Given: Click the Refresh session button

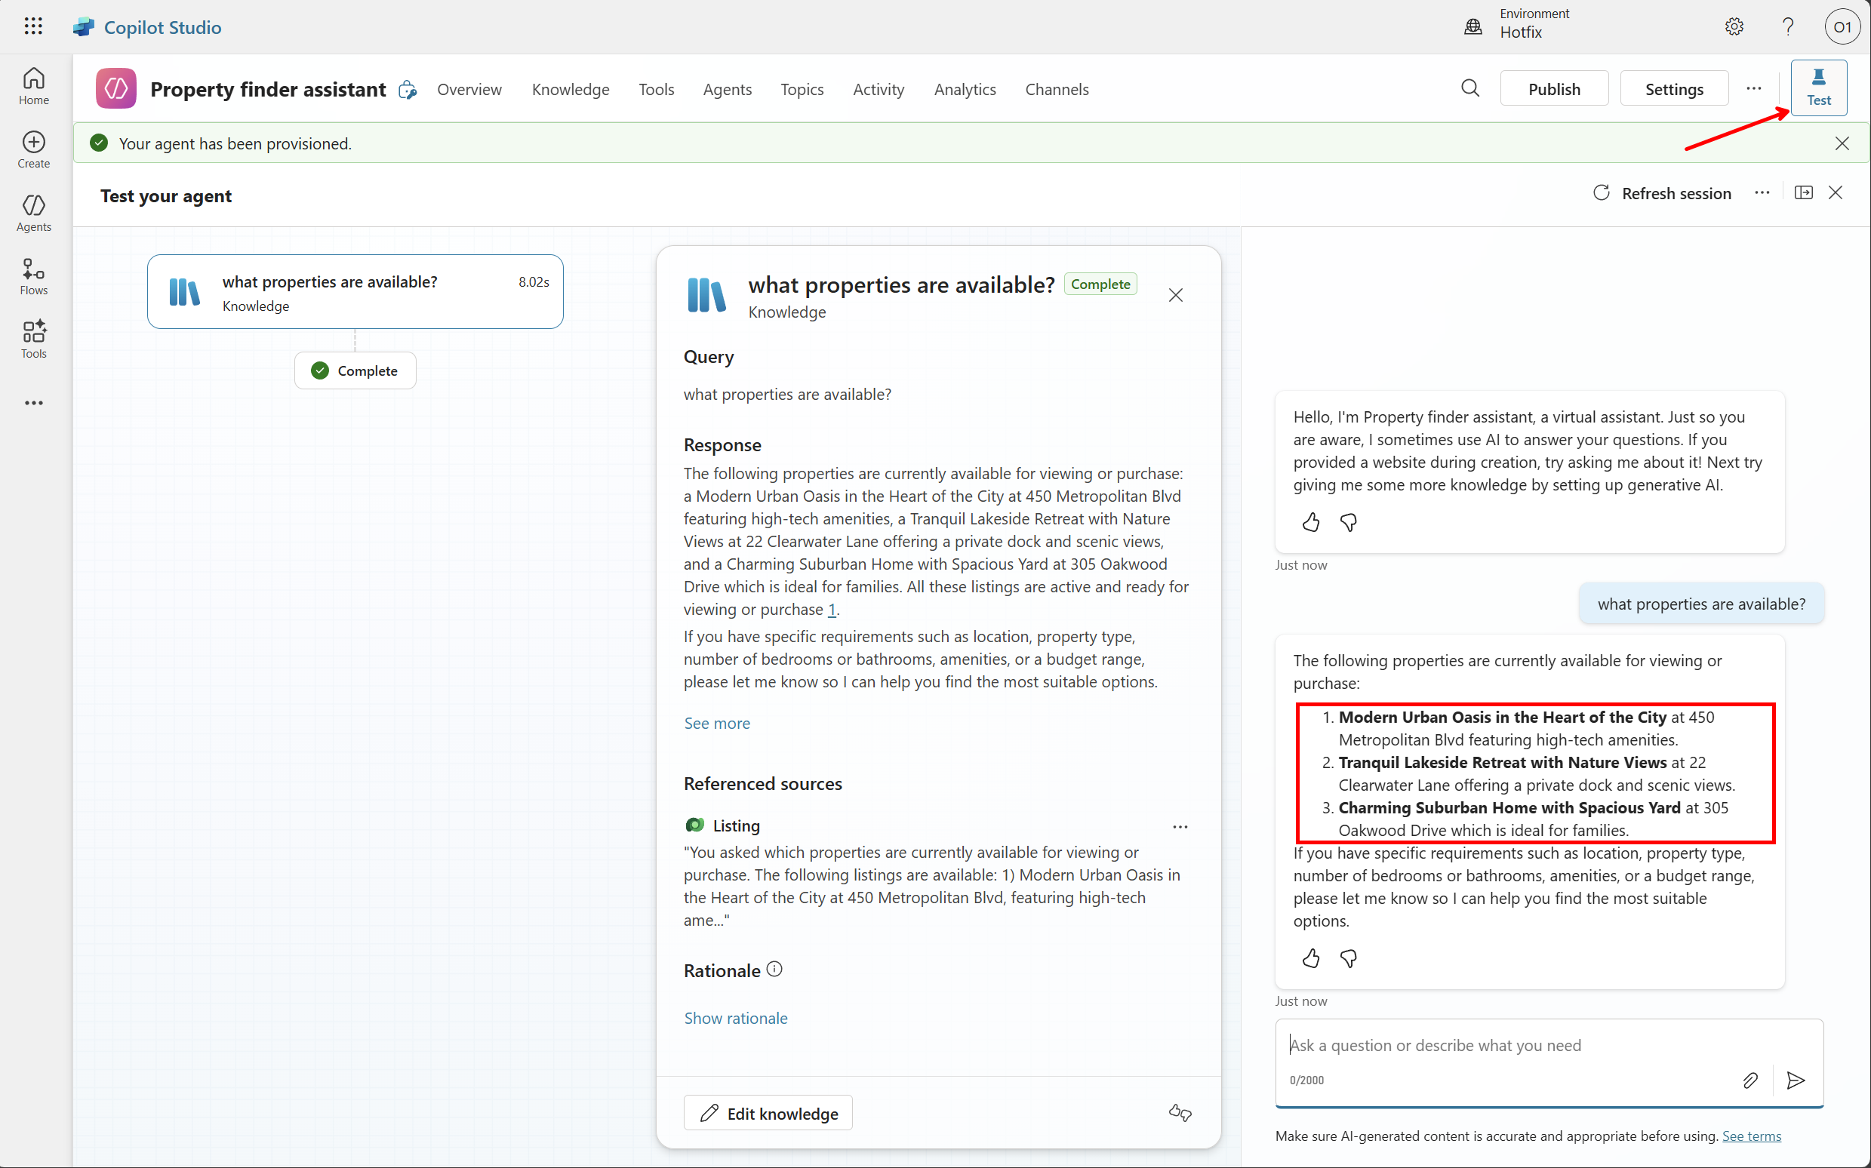Looking at the screenshot, I should (x=1662, y=193).
